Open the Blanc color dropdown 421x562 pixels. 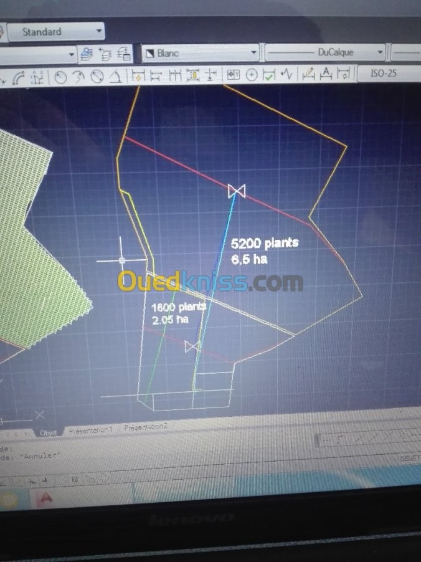click(x=201, y=53)
